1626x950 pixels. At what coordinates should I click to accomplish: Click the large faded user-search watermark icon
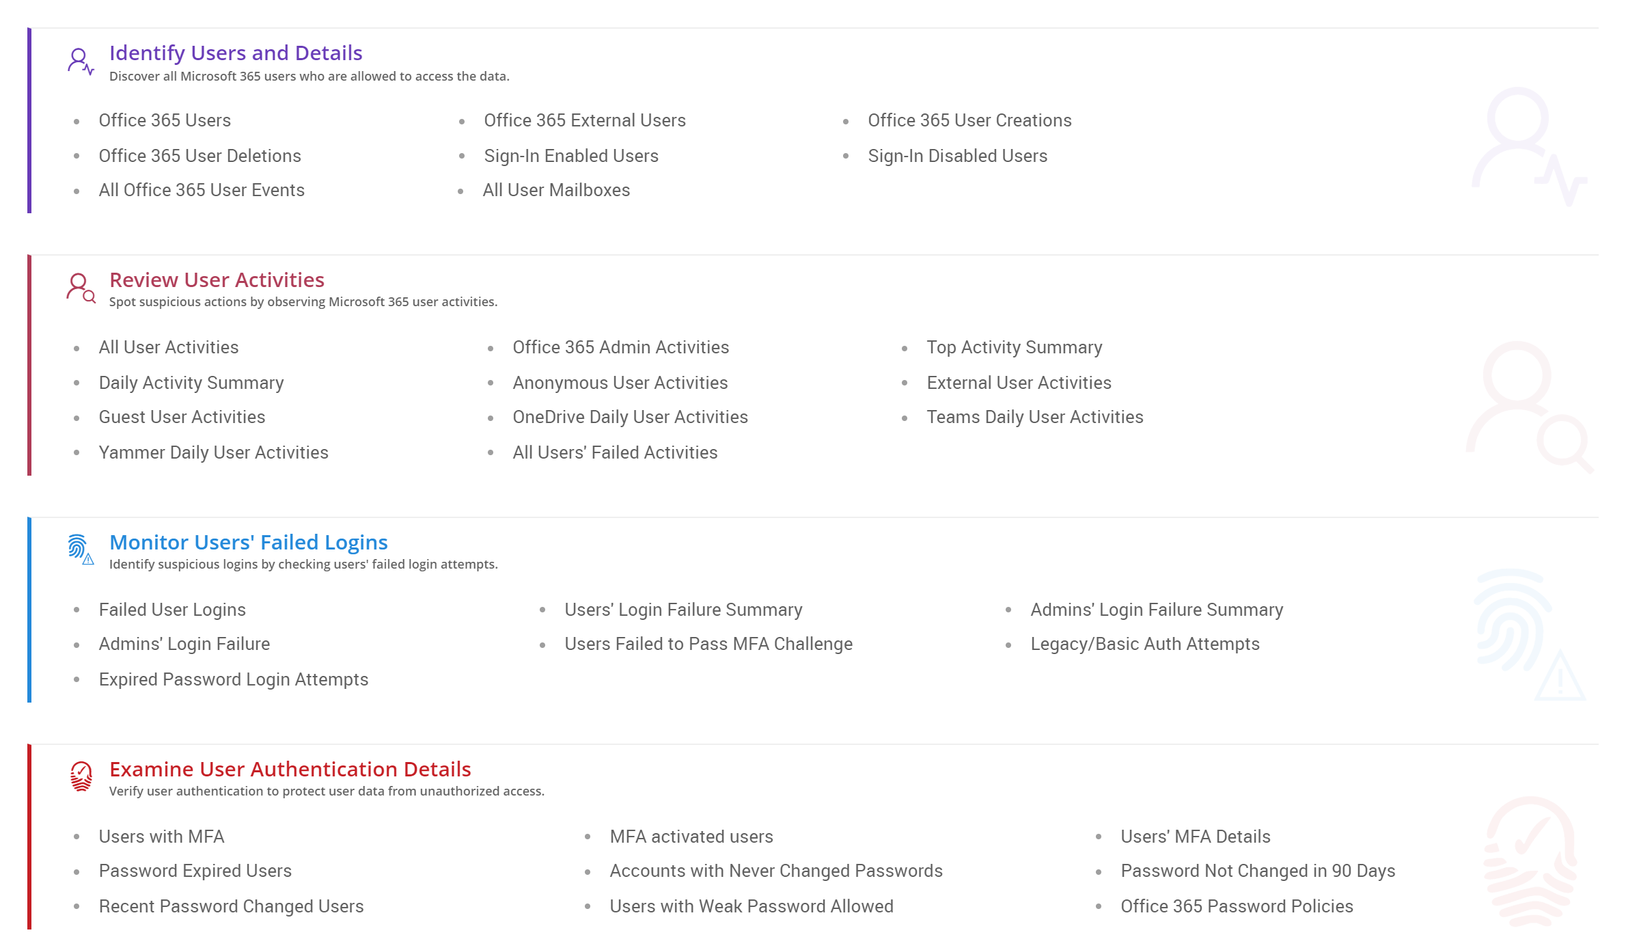1528,405
